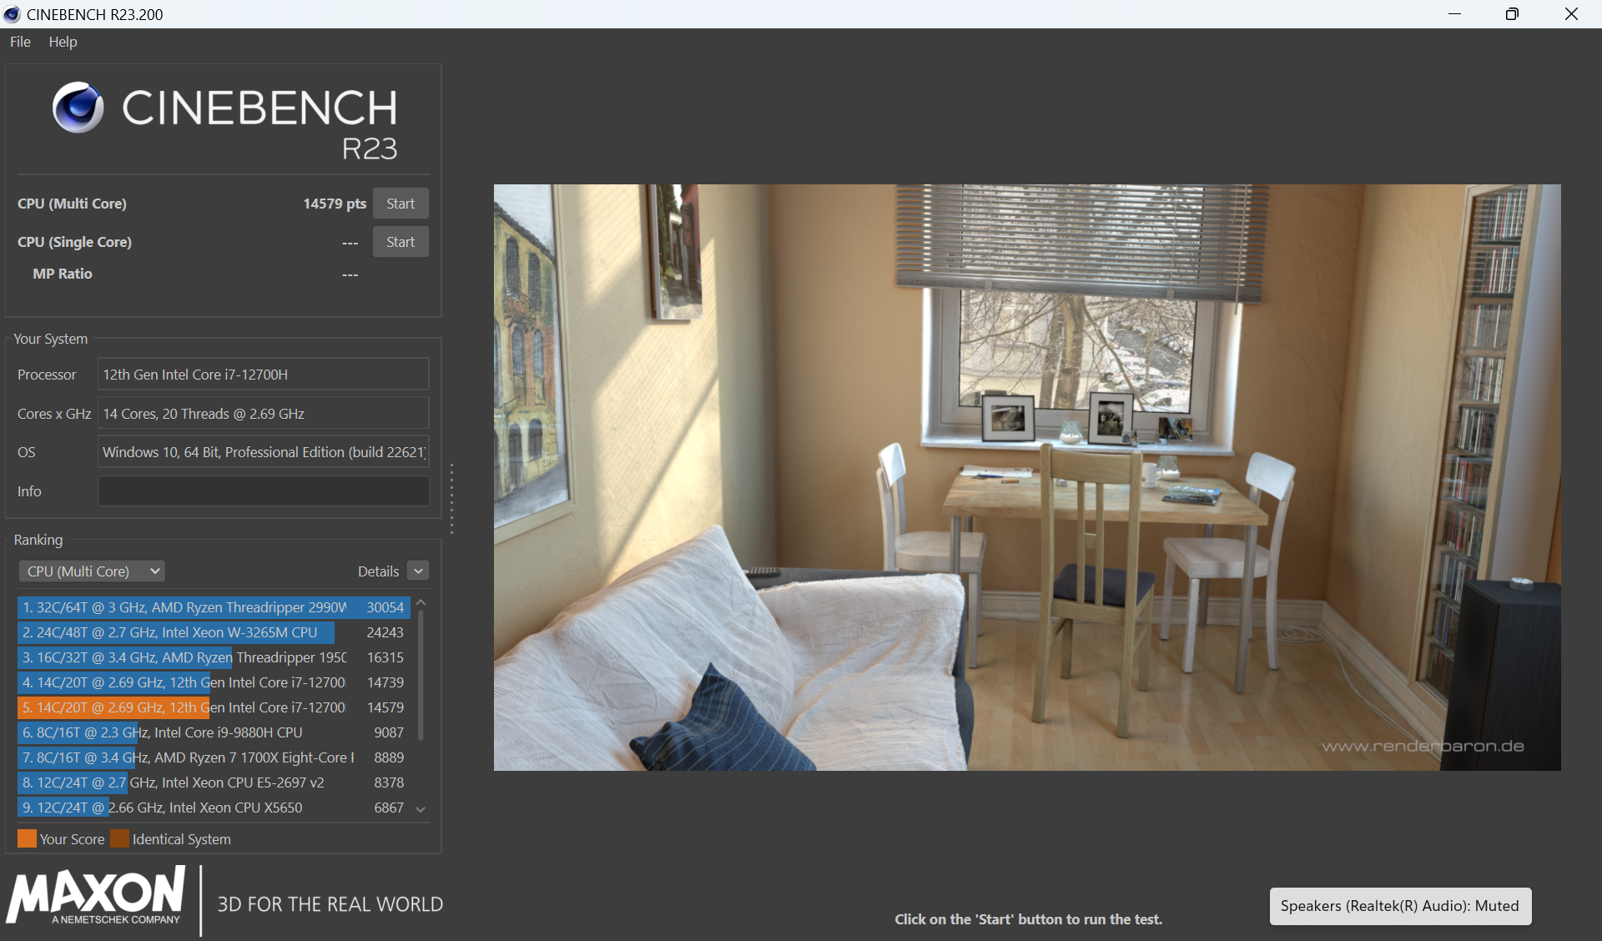Click the Cinebench logo icon in the panel
This screenshot has height=941, width=1602.
(78, 108)
